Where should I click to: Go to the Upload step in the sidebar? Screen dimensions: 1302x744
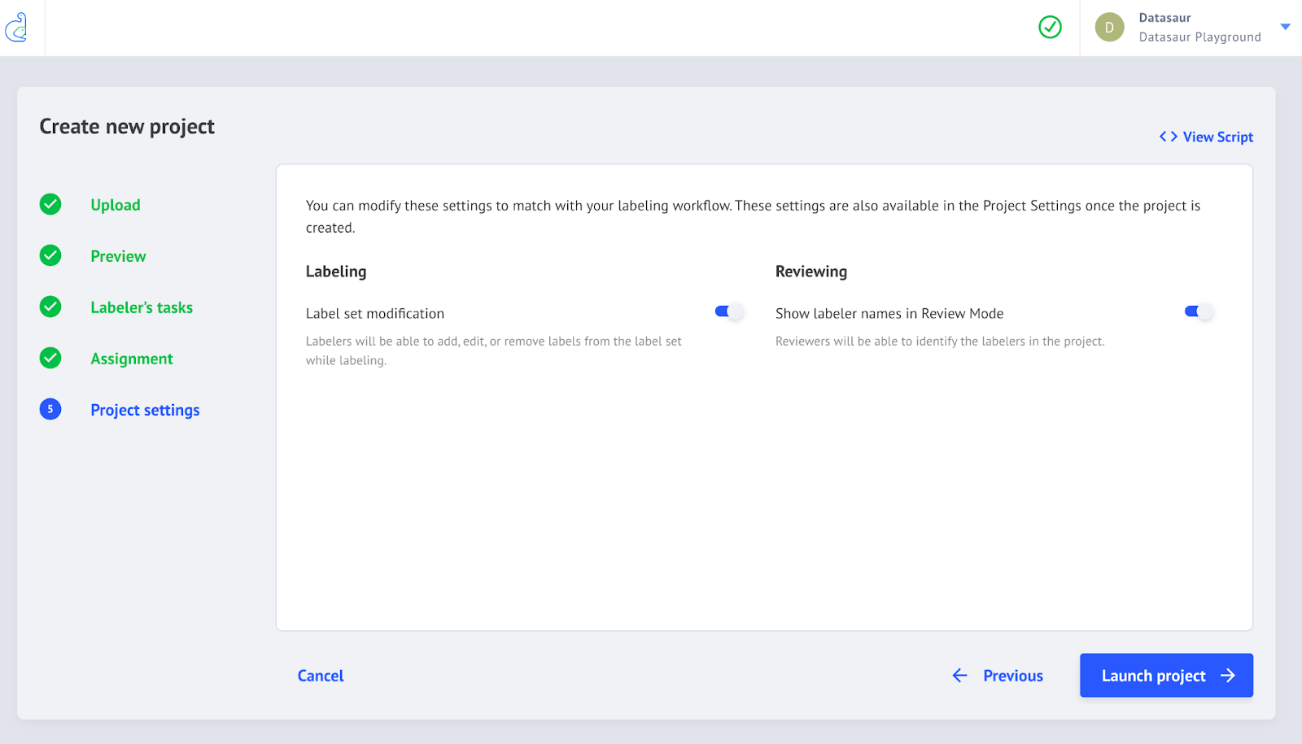coord(115,204)
